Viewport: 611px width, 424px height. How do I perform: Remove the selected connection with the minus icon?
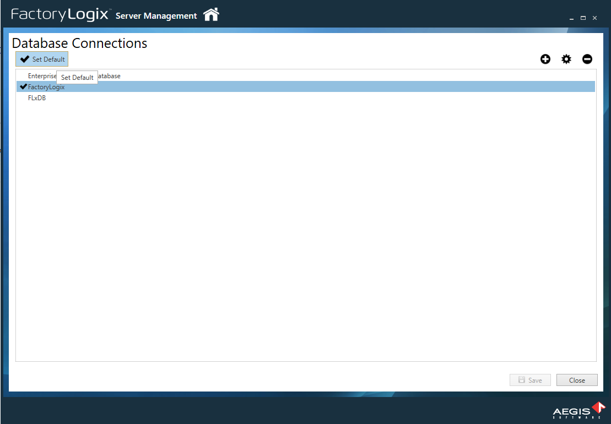[587, 59]
